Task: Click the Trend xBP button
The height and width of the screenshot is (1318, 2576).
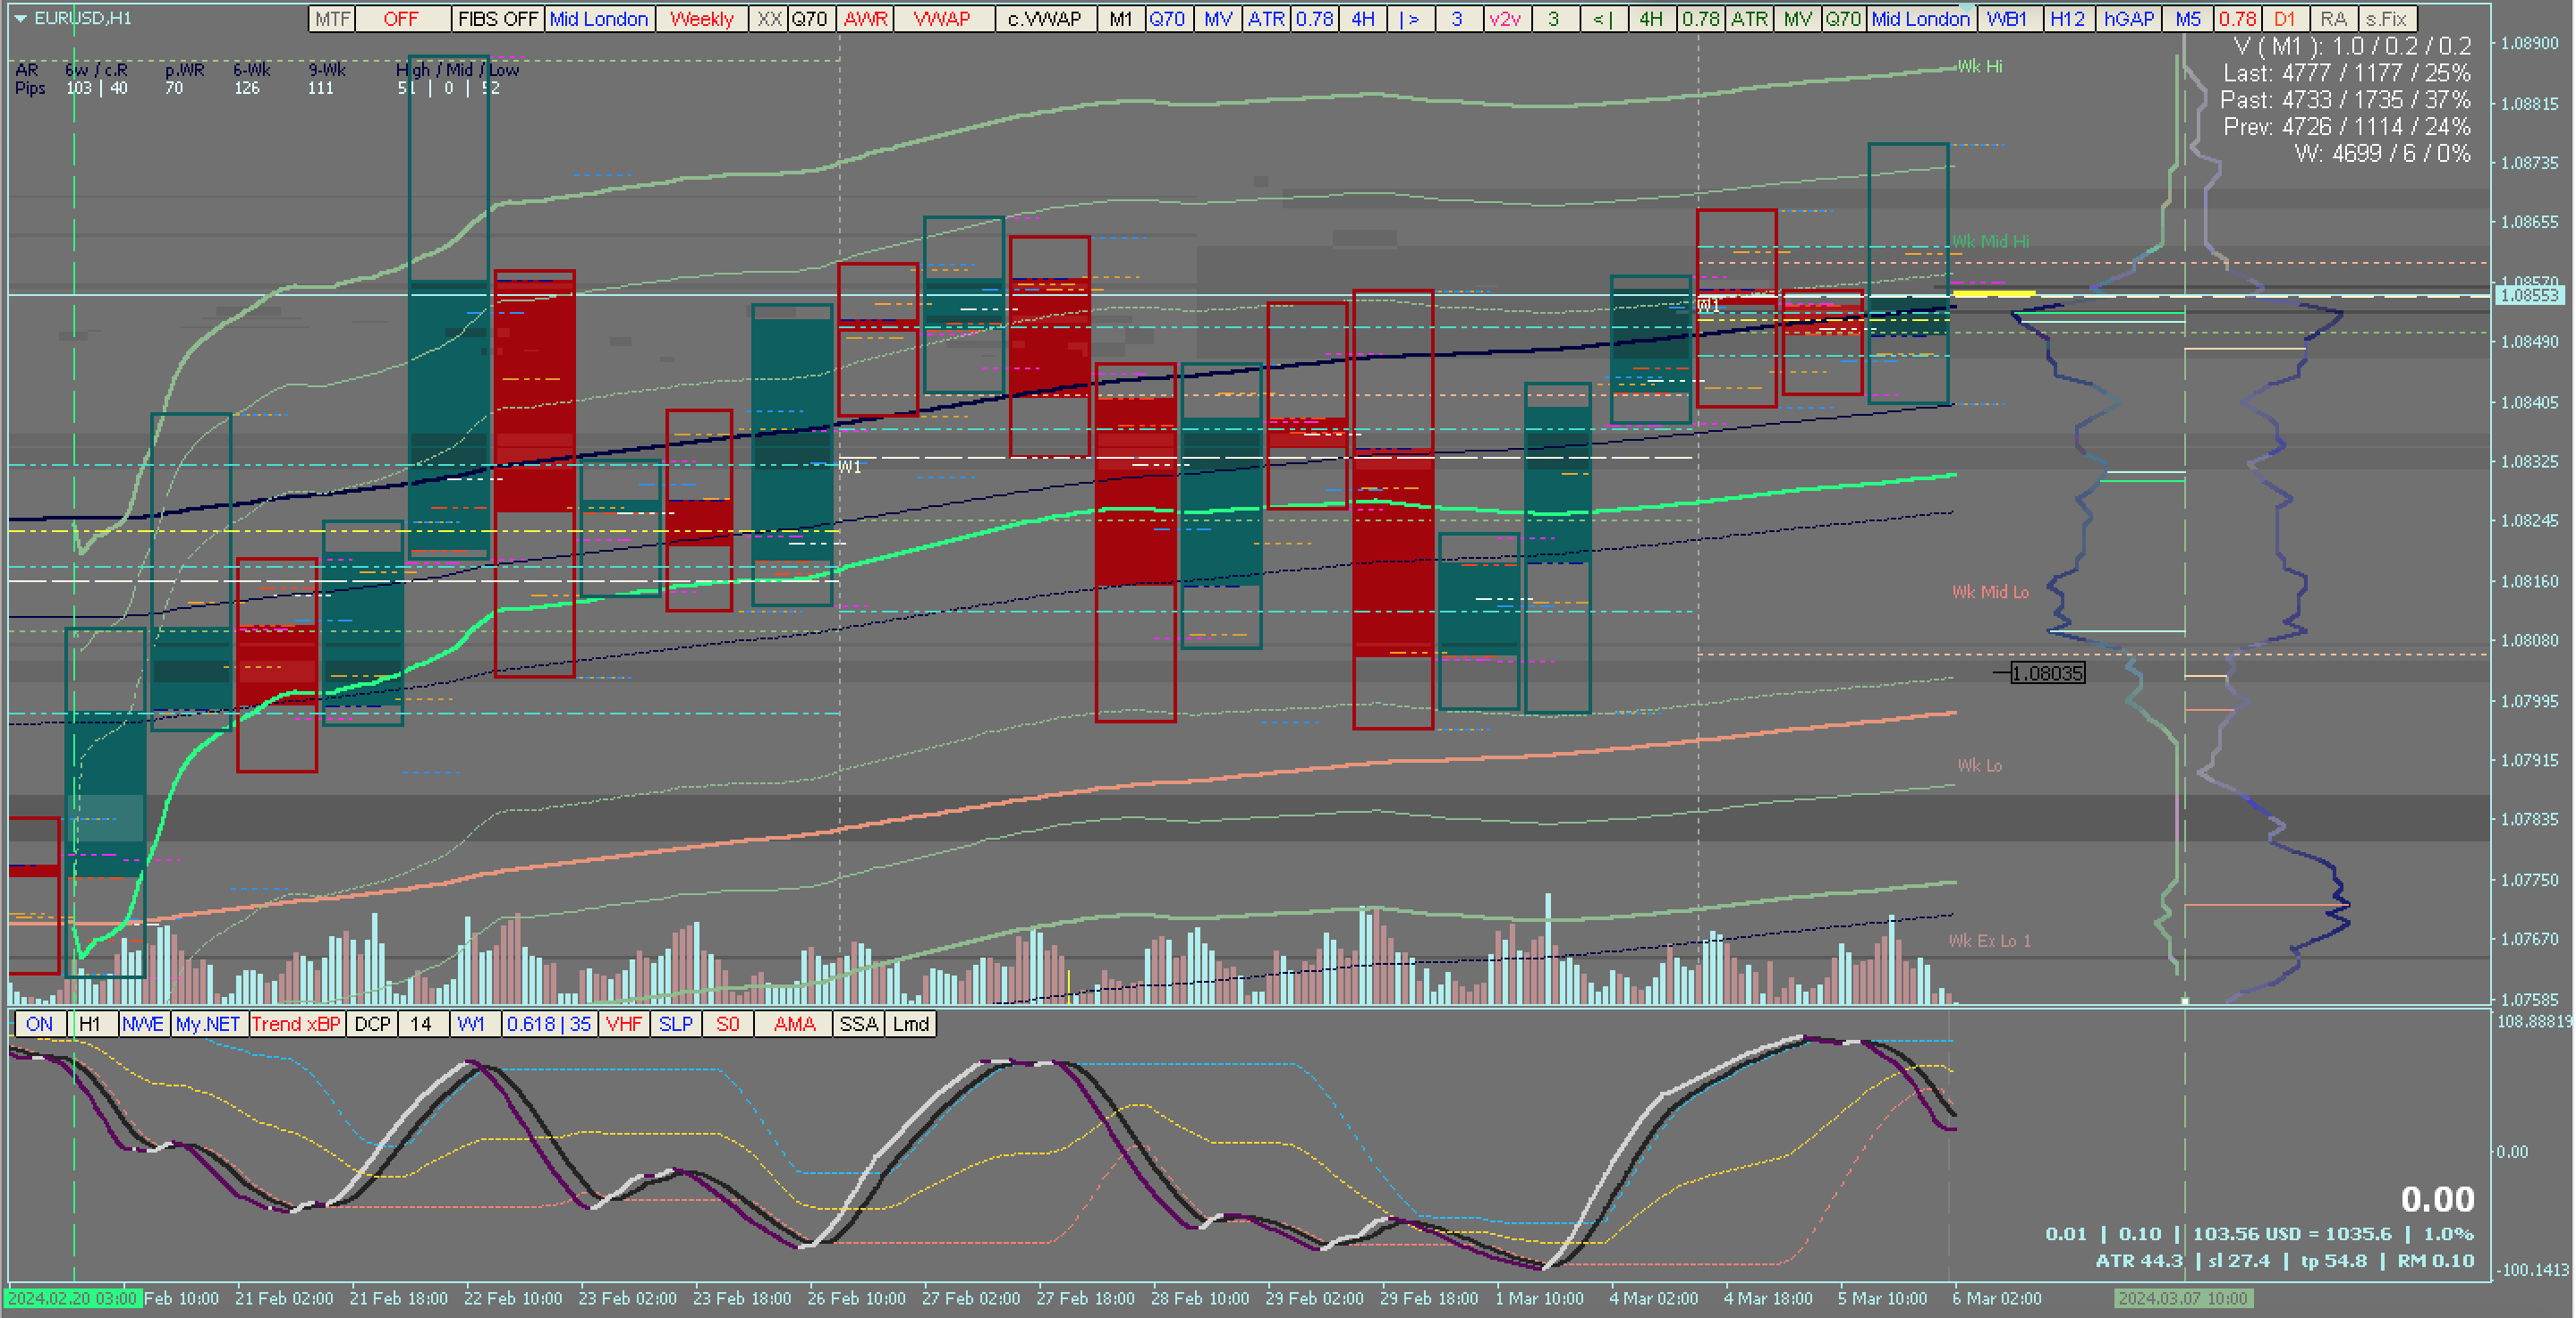Action: pos(296,1024)
